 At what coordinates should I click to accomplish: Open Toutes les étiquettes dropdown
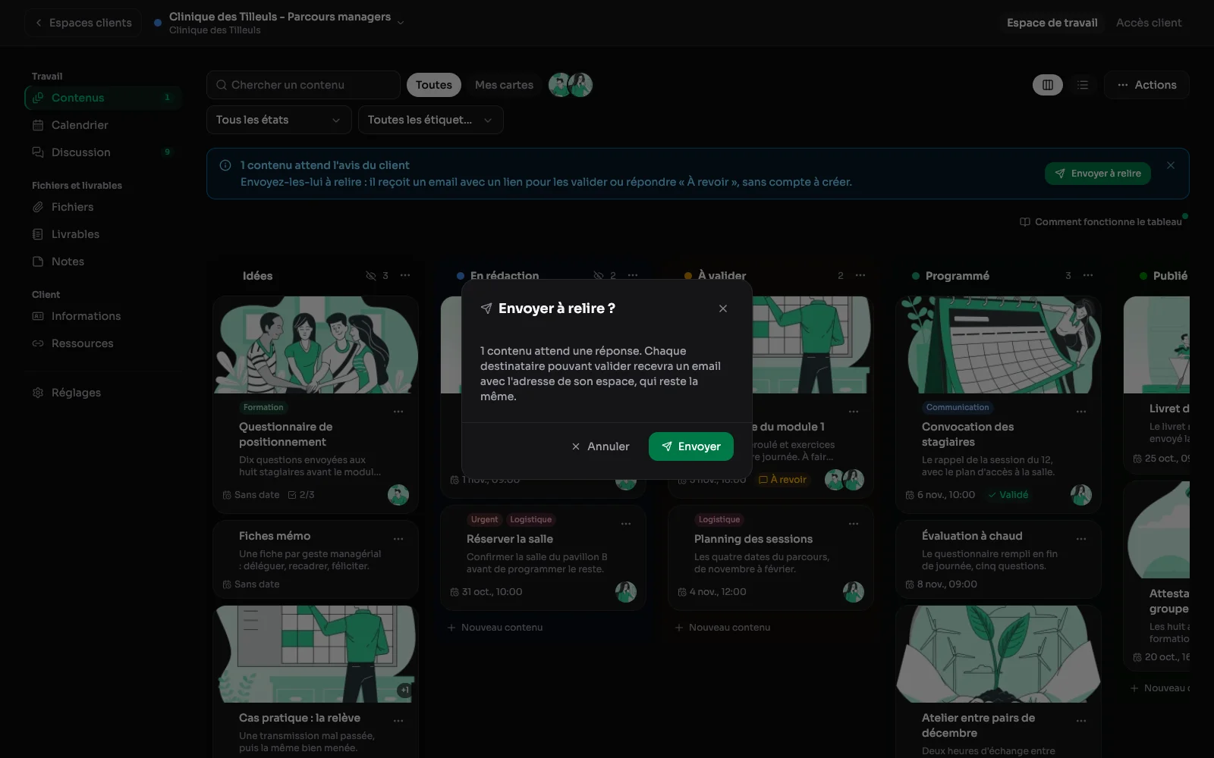tap(430, 120)
